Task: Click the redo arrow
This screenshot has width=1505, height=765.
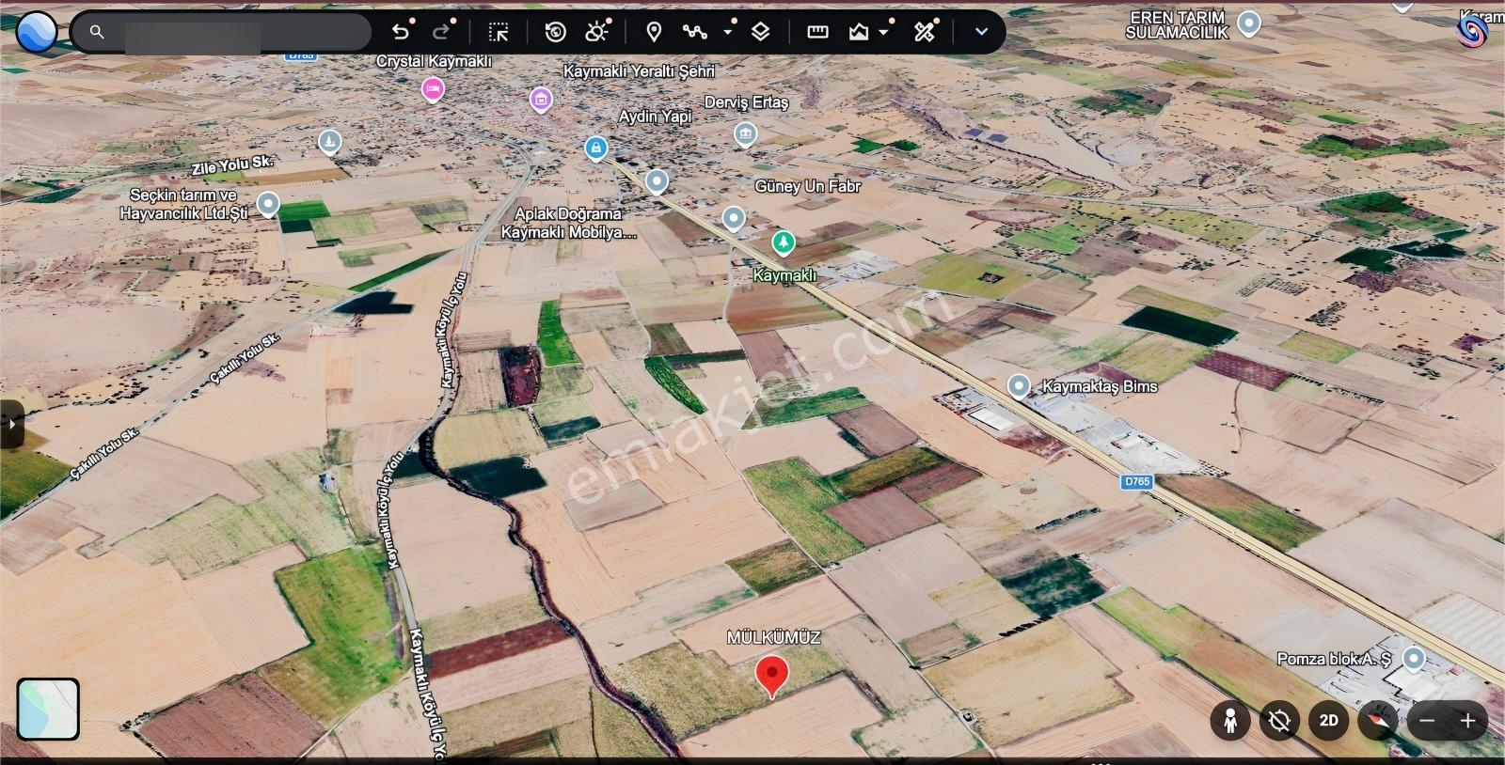Action: (441, 32)
